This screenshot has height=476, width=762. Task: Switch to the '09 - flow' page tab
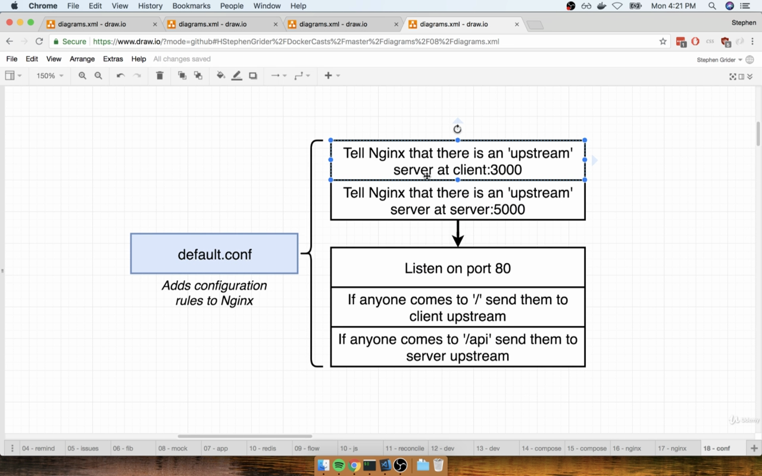[307, 448]
